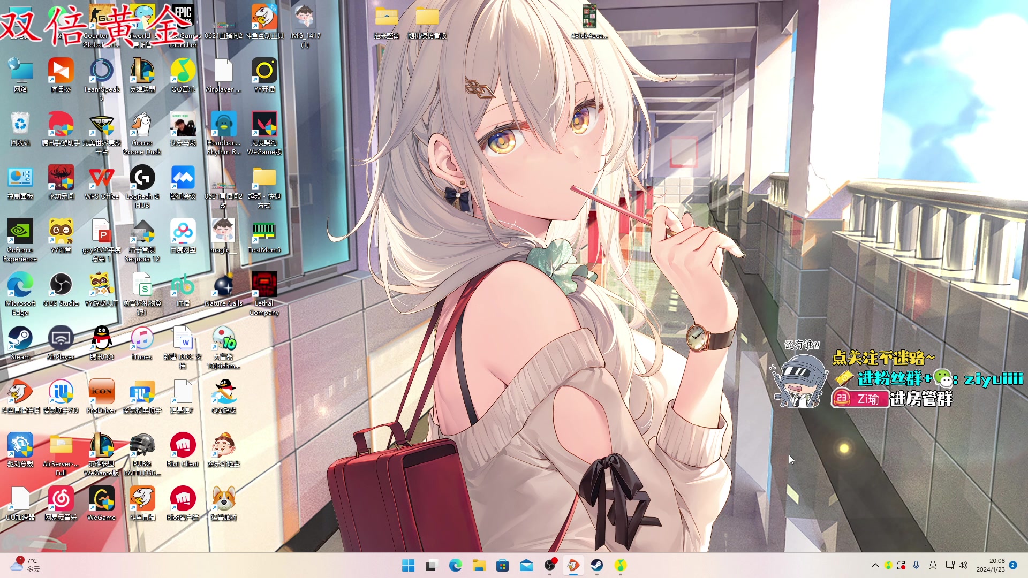Screen dimensions: 1028x578
Task: Select the 48fdb4eca... file on the desktop
Action: [589, 22]
